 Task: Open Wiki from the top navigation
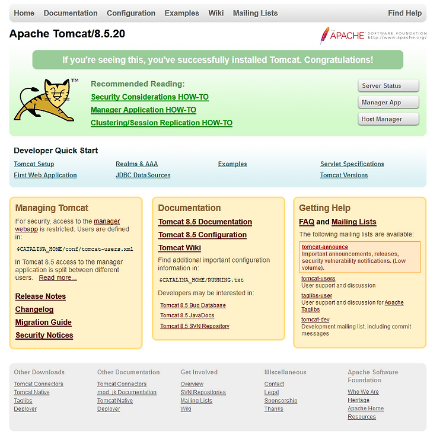tap(216, 13)
